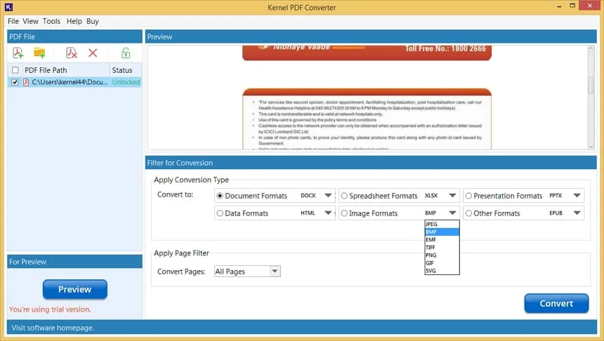604x341 pixels.
Task: Click the red X remove all icon
Action: (93, 53)
